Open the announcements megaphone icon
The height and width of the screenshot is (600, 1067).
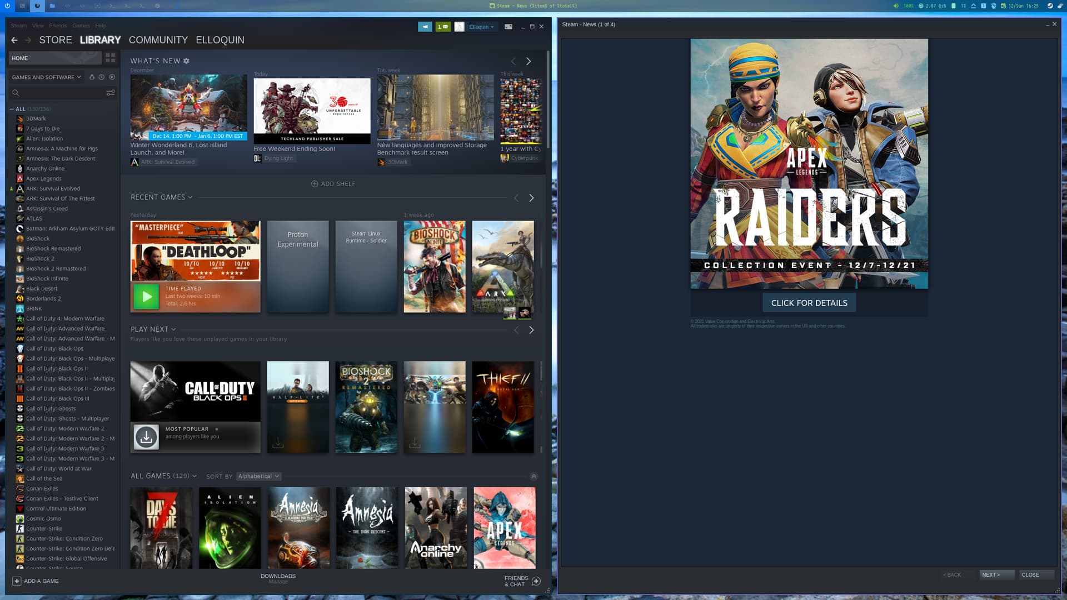(425, 27)
